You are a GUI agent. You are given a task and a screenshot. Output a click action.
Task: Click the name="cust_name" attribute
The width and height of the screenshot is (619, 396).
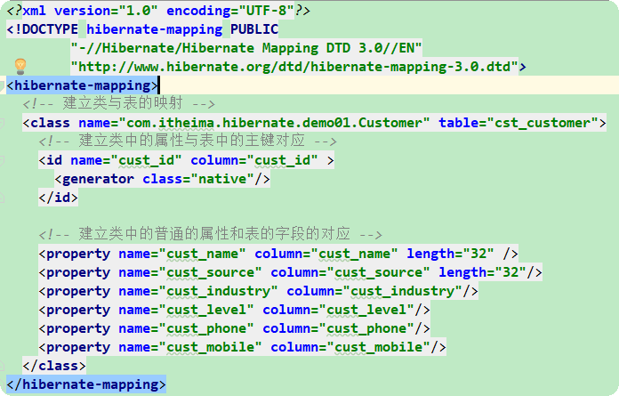[182, 254]
